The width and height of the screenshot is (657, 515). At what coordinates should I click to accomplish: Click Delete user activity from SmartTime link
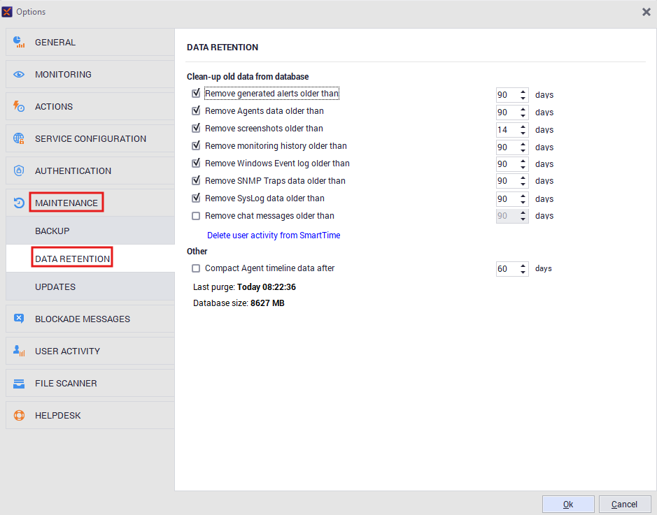point(274,235)
